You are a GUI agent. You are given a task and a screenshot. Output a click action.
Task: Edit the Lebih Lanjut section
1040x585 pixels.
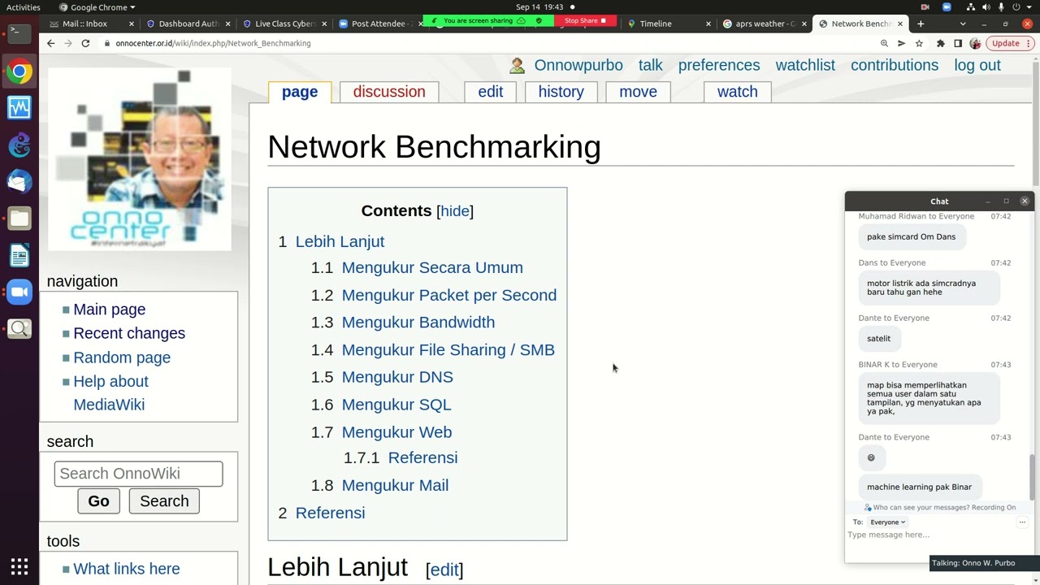[444, 570]
